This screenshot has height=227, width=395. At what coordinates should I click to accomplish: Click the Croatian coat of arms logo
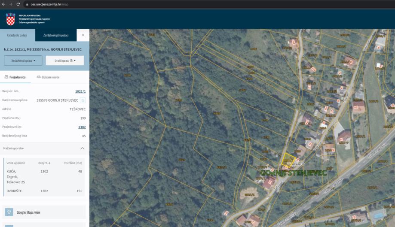pyautogui.click(x=11, y=19)
